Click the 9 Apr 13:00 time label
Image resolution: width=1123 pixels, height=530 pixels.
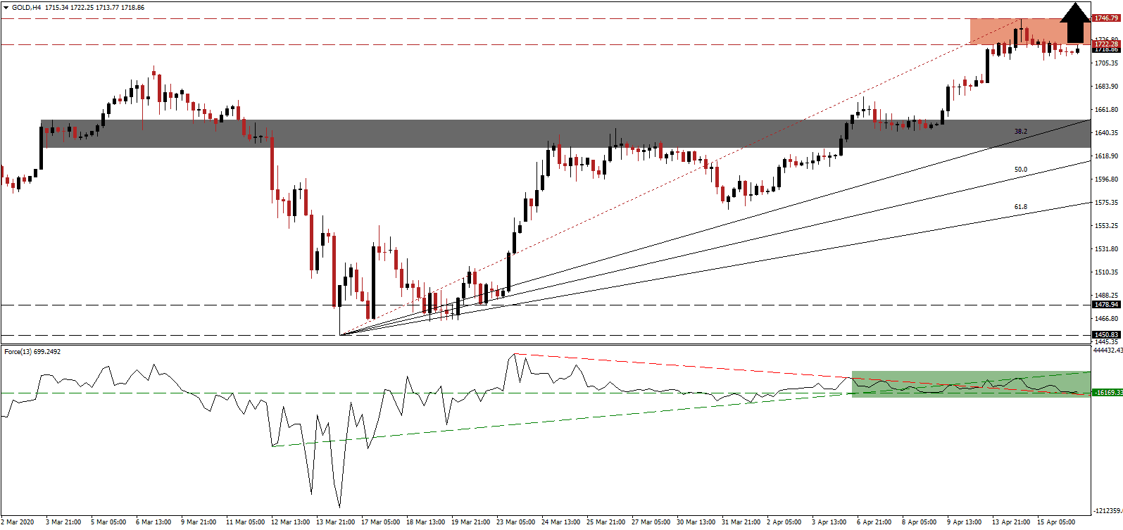(x=965, y=522)
